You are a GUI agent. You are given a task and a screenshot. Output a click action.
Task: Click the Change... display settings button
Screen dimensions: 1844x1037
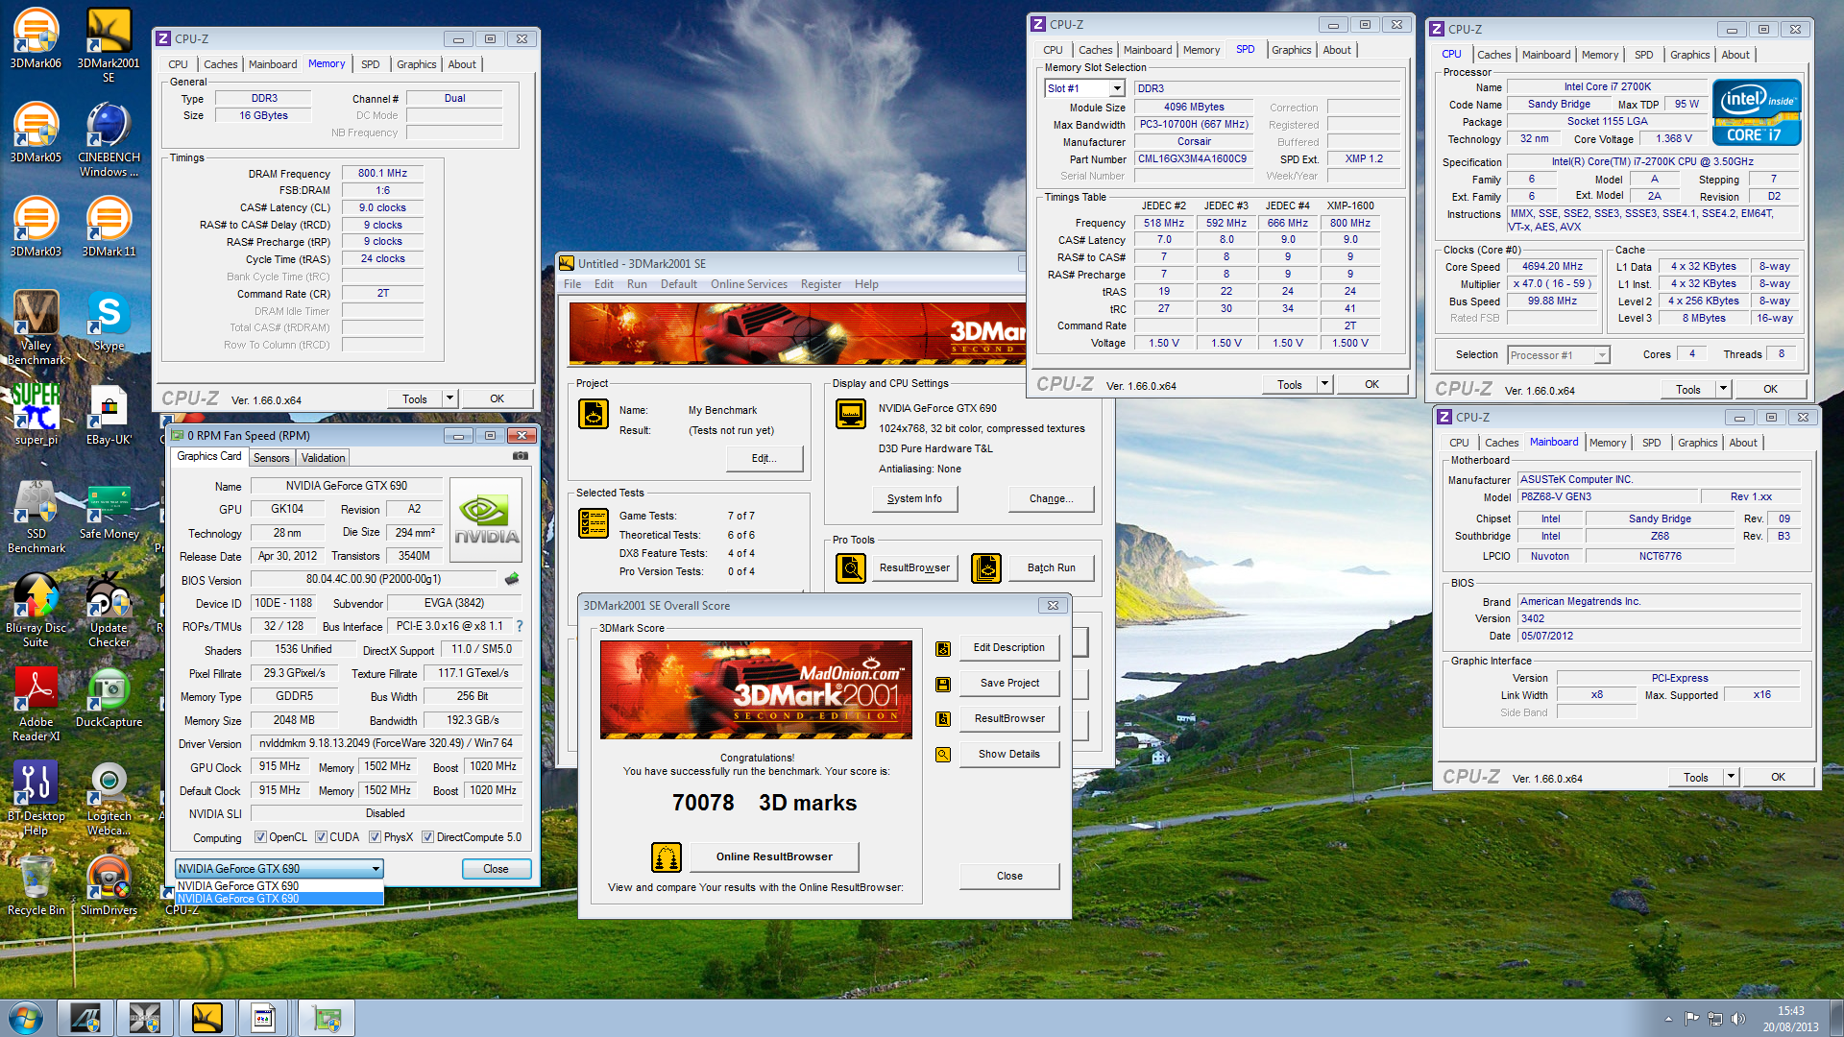1051,498
